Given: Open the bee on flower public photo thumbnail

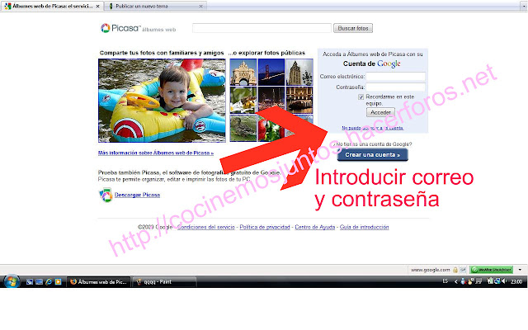Looking at the screenshot, I should [x=243, y=100].
